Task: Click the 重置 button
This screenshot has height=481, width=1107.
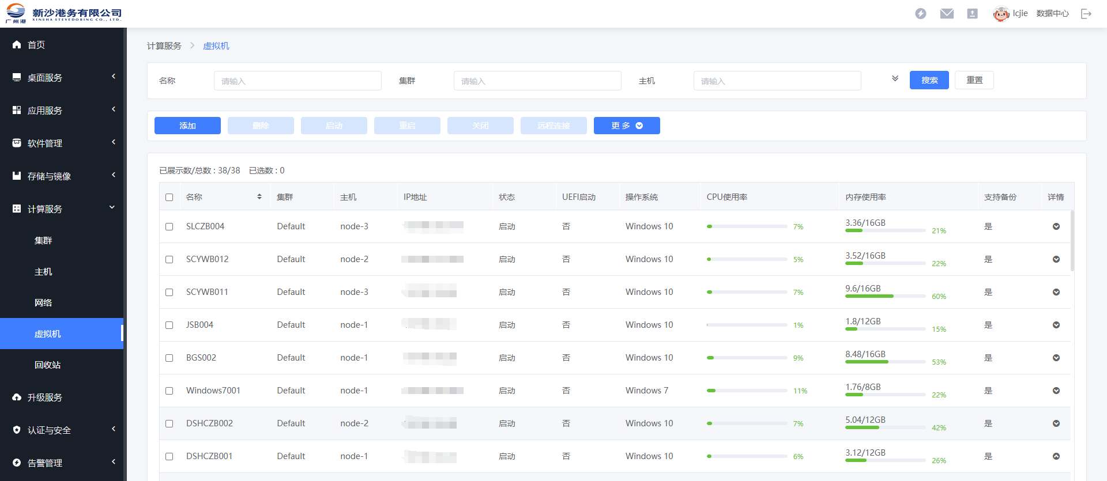Action: point(974,80)
